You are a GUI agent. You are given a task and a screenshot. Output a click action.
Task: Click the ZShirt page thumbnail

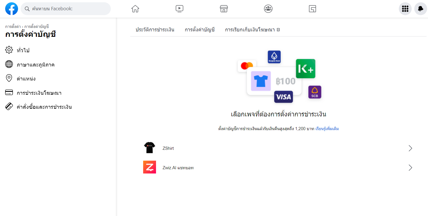point(149,148)
